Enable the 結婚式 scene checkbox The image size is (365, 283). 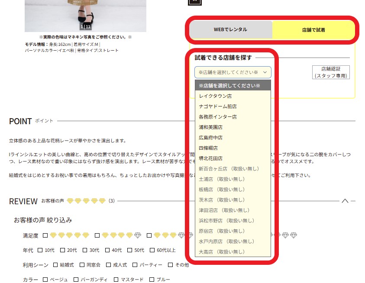tap(56, 265)
